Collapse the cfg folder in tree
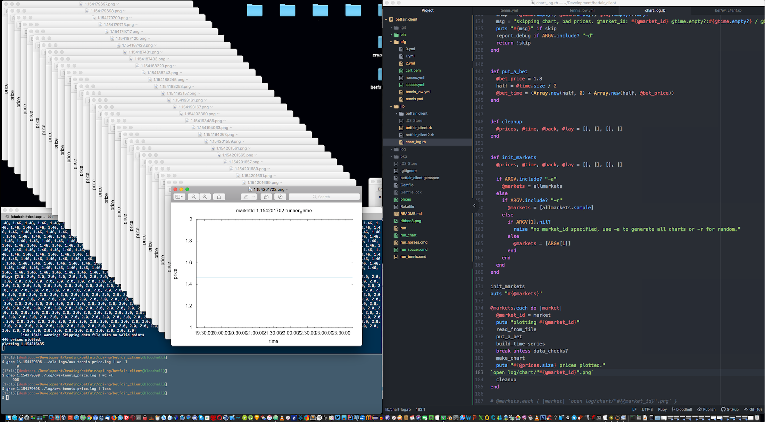 point(391,42)
